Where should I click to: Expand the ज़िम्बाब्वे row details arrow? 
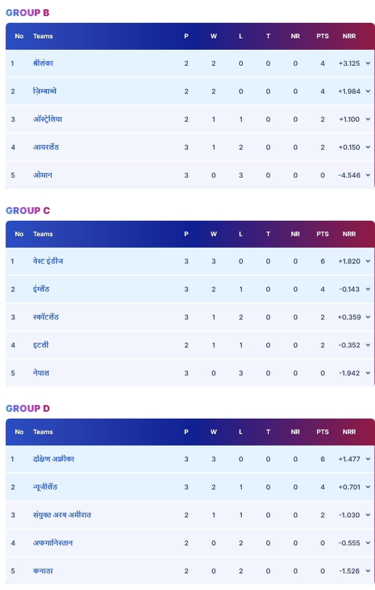tap(368, 92)
